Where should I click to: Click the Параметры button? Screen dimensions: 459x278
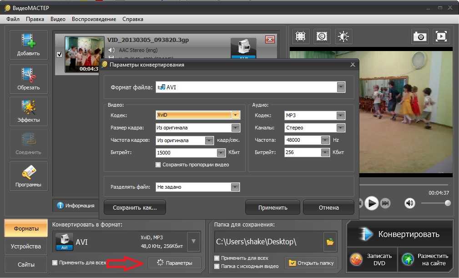[x=175, y=263]
